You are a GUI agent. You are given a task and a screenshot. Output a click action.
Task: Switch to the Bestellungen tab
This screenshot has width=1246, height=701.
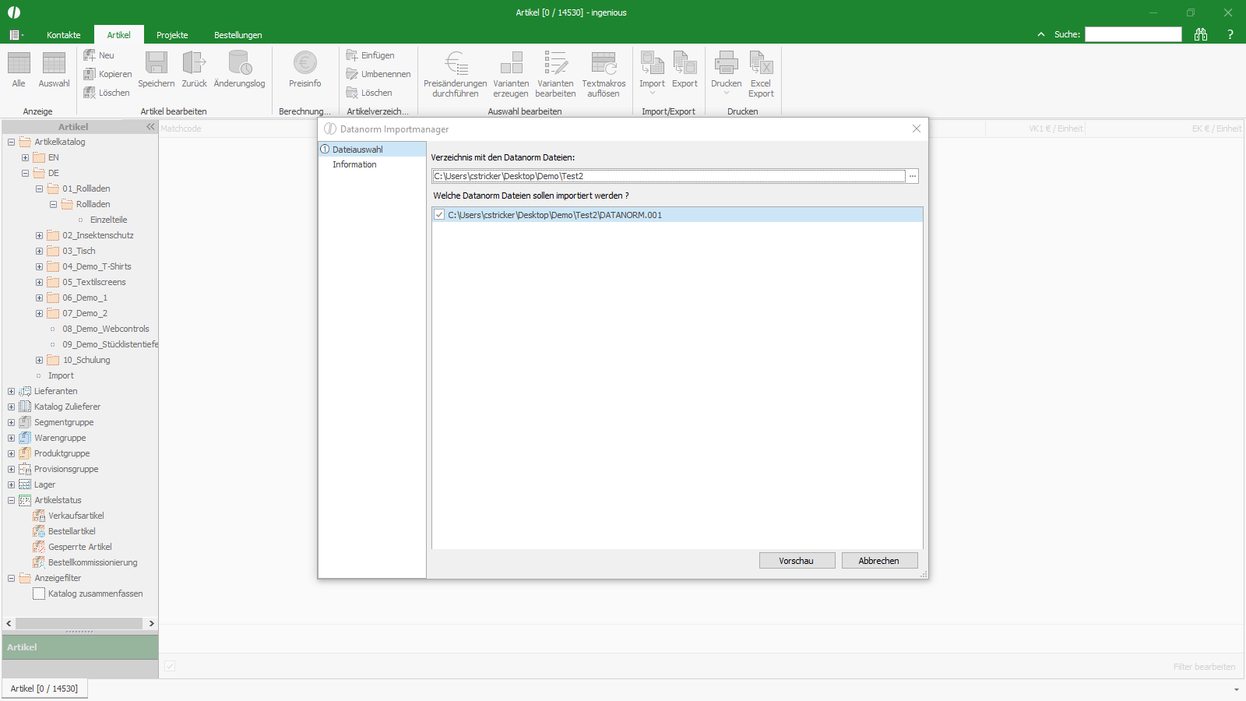click(x=238, y=35)
